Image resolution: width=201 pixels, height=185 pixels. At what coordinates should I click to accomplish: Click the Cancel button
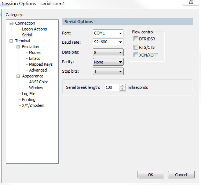tap(181, 175)
